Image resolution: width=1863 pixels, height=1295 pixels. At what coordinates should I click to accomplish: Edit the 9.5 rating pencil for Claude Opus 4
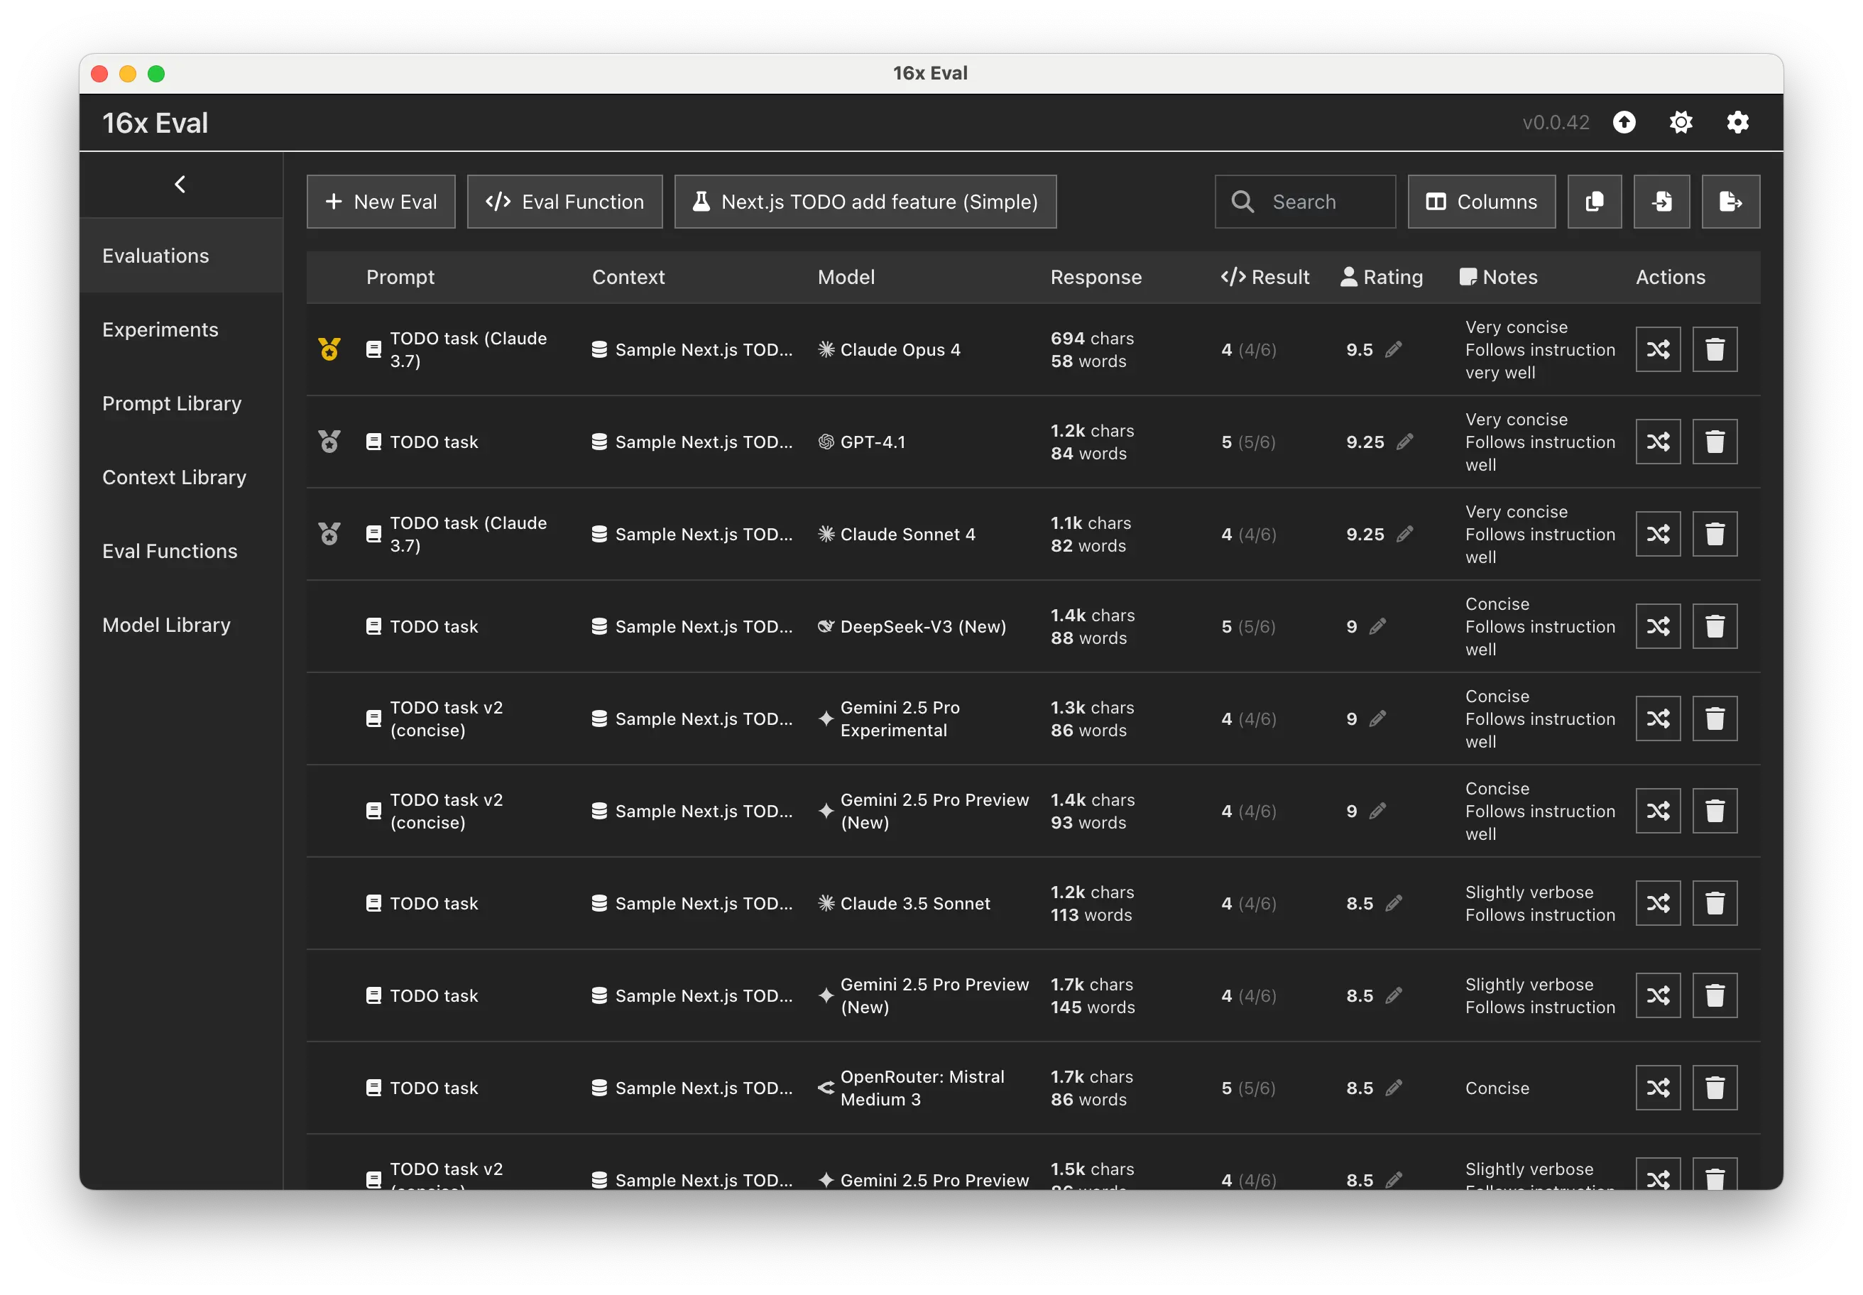1393,350
